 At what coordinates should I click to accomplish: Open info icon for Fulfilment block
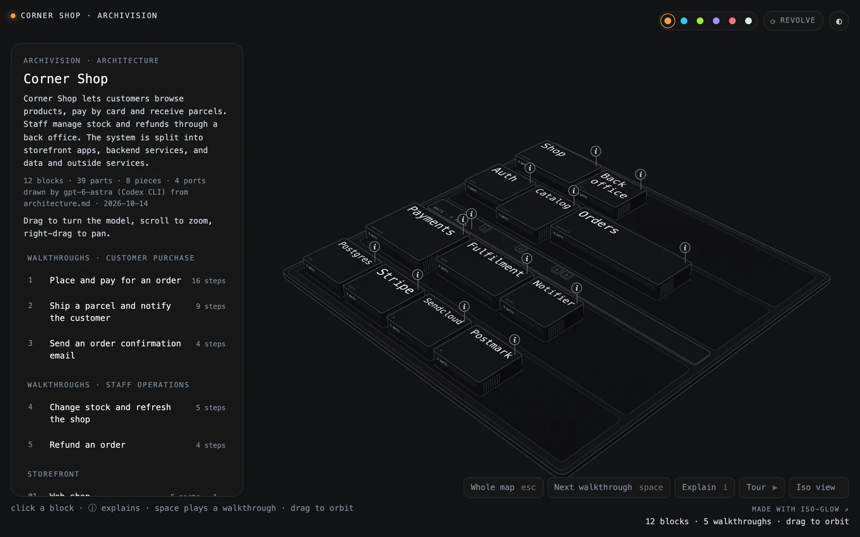click(527, 258)
